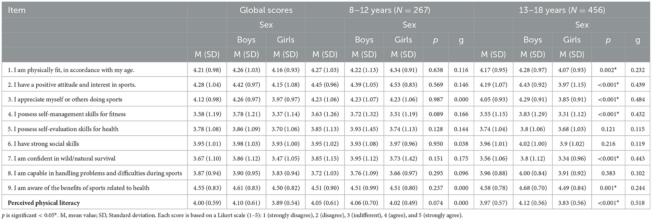Click "0.638" p value in item 1 row
The image size is (652, 220).
[436, 70]
